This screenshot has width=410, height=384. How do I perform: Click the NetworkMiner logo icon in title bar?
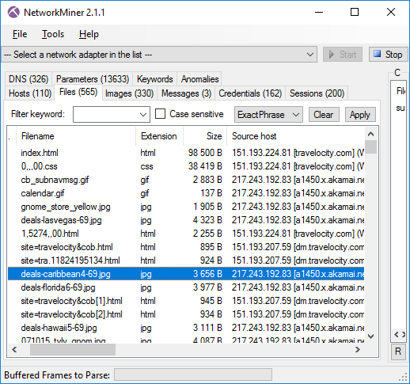point(13,12)
